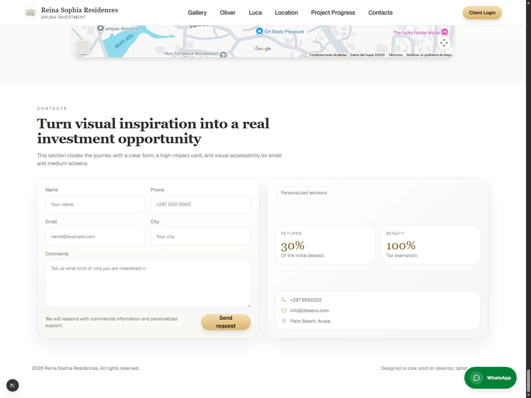Screen dimensions: 531x398
Task: Click the Returns 30% stat card
Action: tap(325, 245)
